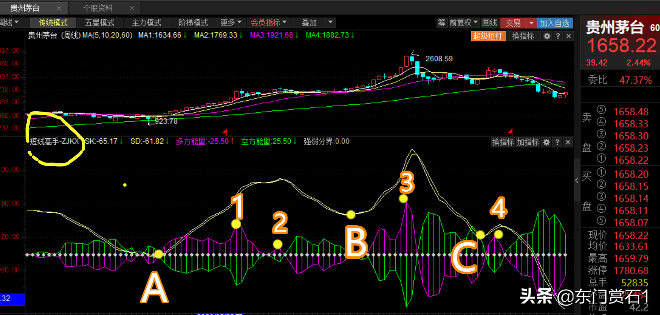The height and width of the screenshot is (315, 660).
Task: Close the 个股资料 tab
Action: [132, 8]
